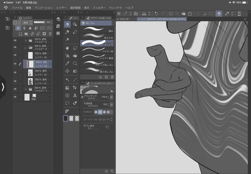This screenshot has height=174, width=251.
Task: Open the フィルター menu
Action: pos(99,7)
